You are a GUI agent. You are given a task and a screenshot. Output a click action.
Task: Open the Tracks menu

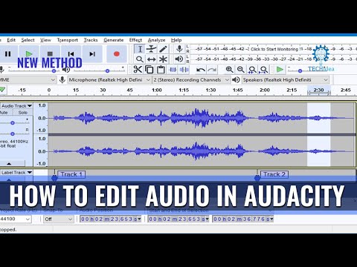pyautogui.click(x=91, y=40)
